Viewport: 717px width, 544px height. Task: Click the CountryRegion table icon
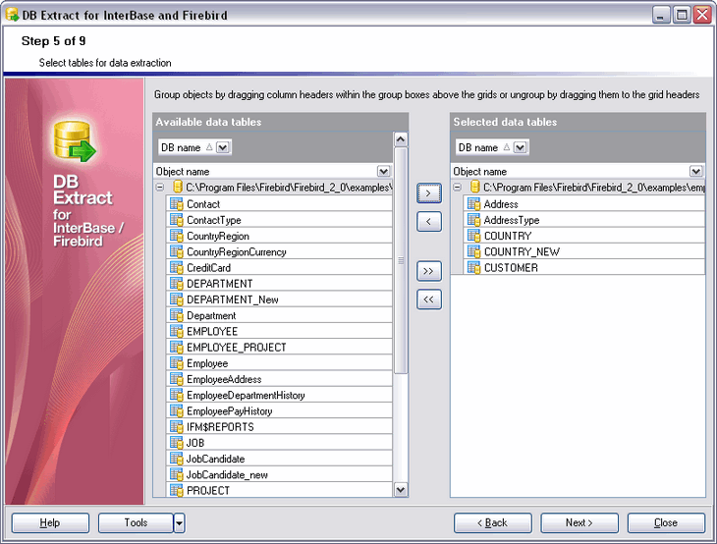pos(177,236)
